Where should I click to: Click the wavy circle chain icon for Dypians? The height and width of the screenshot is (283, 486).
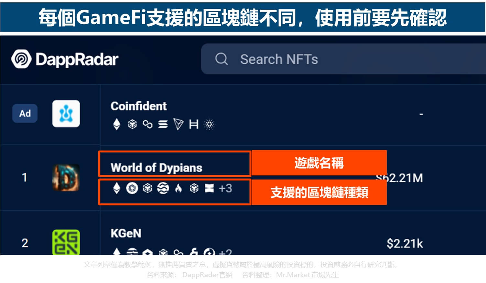tap(163, 188)
